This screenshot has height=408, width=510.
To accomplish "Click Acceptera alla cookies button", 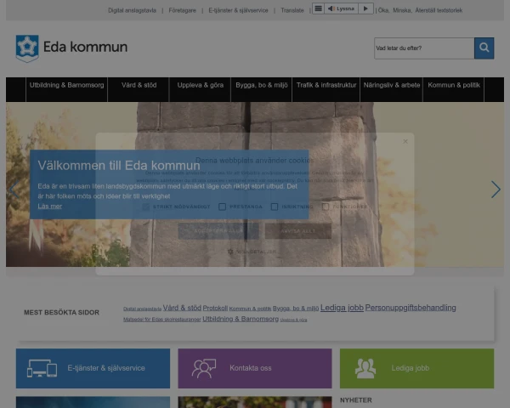I will pos(218,230).
